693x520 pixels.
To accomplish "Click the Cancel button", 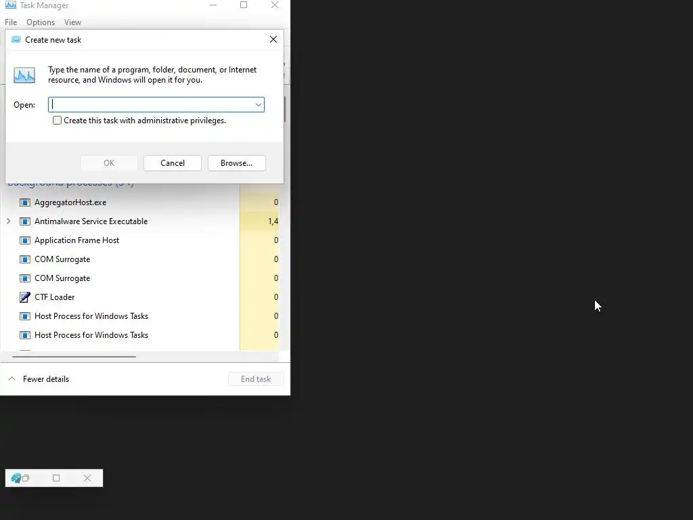I will [x=173, y=163].
